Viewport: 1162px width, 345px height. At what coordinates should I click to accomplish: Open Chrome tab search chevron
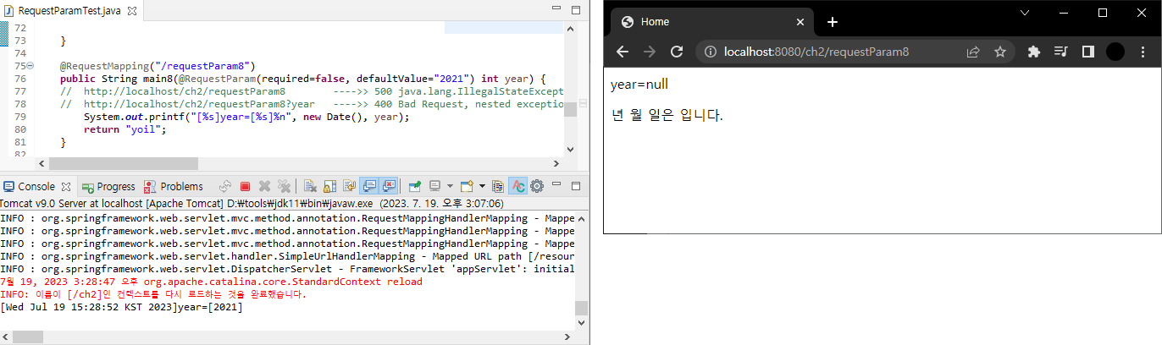point(1025,13)
